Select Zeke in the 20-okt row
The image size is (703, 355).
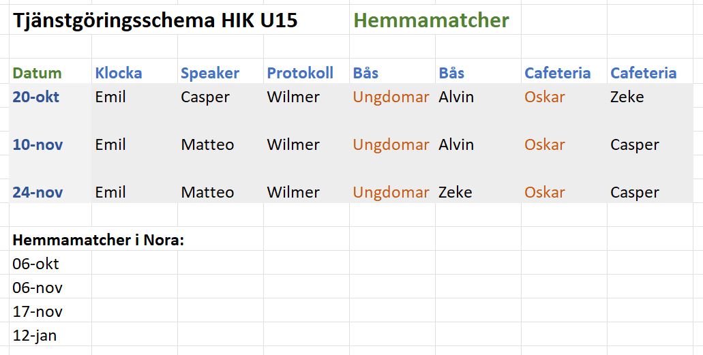627,97
